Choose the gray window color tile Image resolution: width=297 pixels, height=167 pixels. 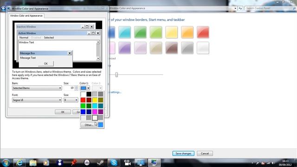[x=187, y=48]
